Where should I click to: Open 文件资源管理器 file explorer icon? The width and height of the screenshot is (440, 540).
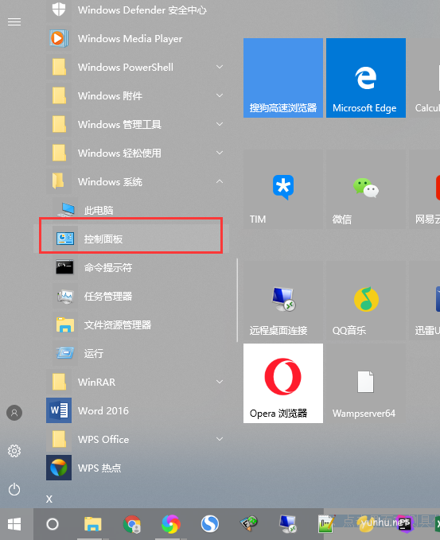click(x=65, y=324)
